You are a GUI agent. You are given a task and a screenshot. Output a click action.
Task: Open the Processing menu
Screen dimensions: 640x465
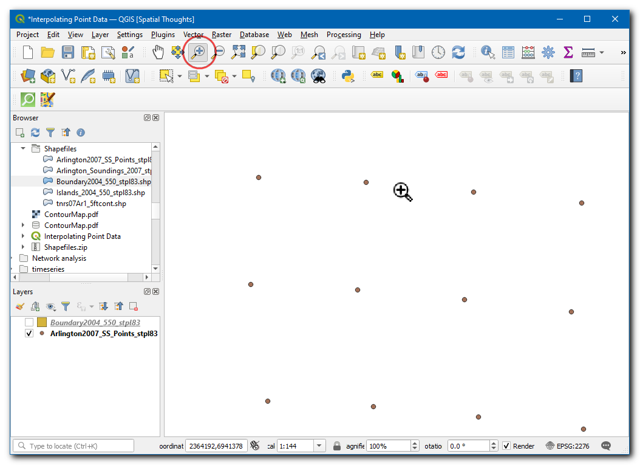coord(344,35)
